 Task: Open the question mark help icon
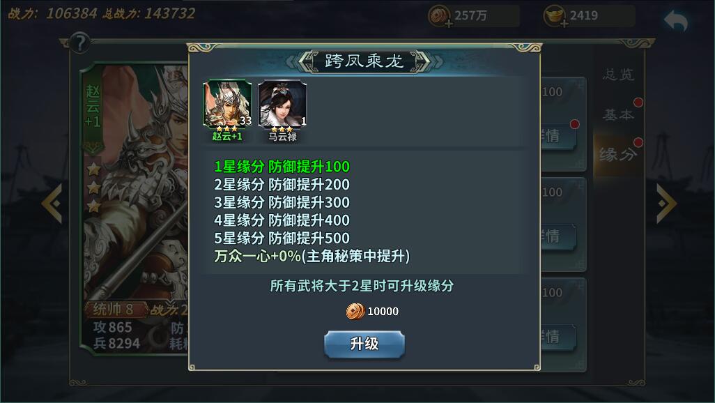point(81,43)
